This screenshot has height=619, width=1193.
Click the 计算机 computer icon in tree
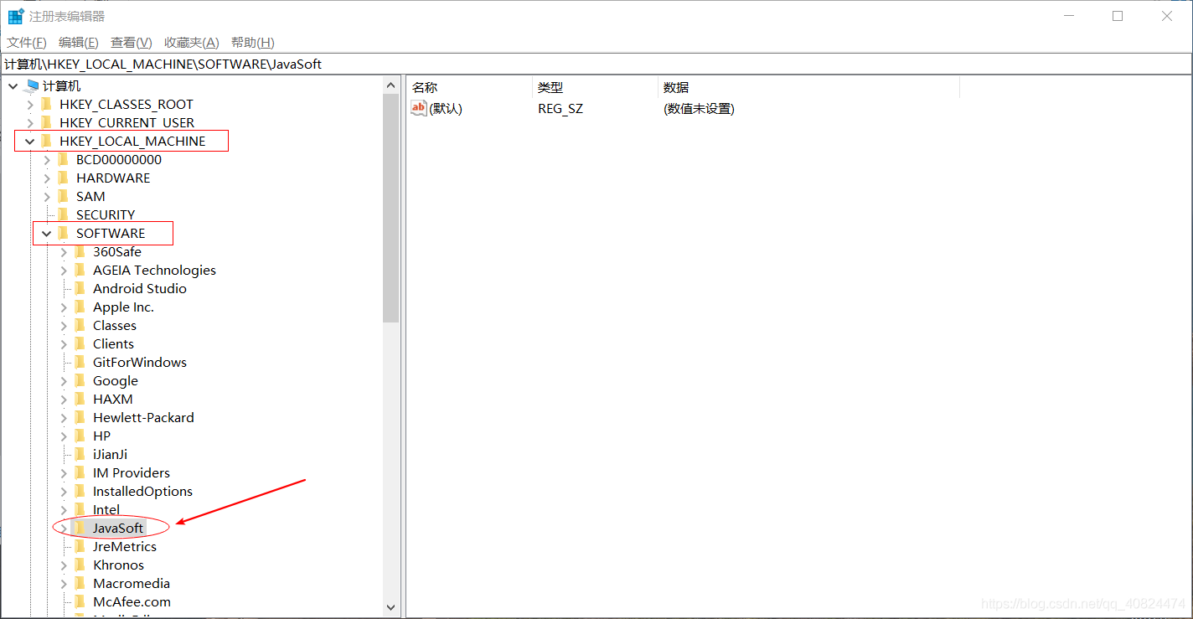point(31,85)
